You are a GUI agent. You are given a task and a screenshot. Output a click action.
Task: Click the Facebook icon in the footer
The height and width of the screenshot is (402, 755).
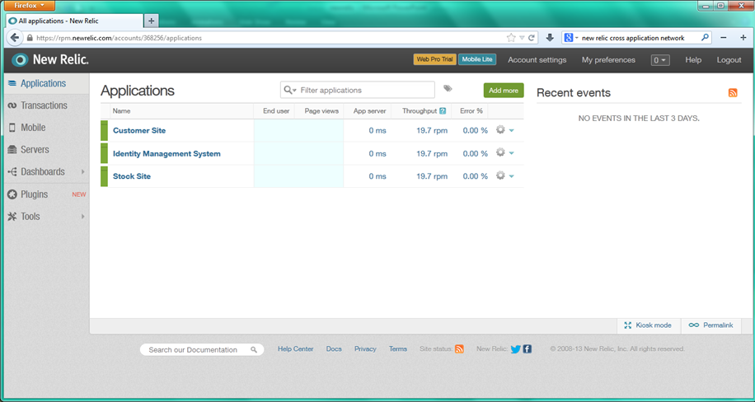click(x=528, y=349)
